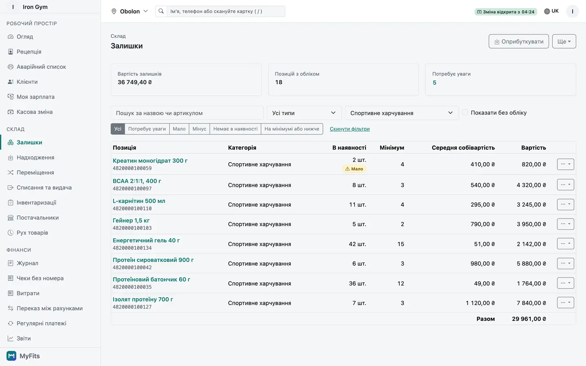Click the search magnifier icon
The image size is (586, 366).
coord(161,11)
